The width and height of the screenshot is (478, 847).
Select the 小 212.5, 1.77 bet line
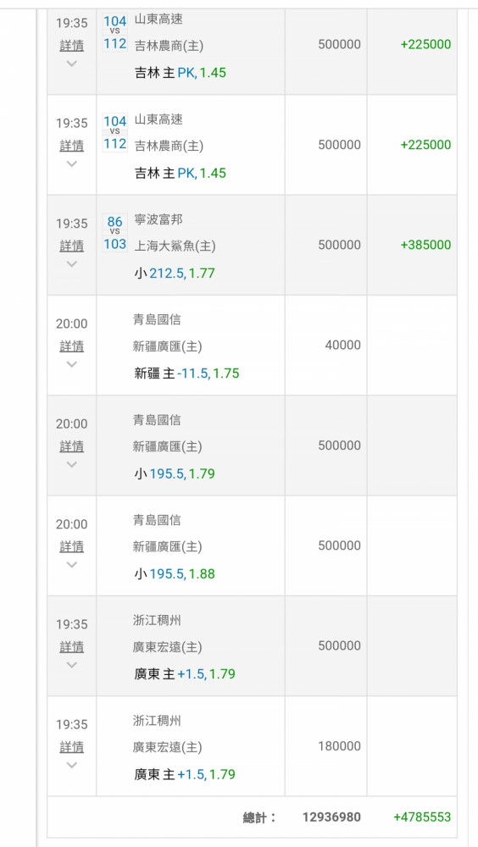[175, 274]
